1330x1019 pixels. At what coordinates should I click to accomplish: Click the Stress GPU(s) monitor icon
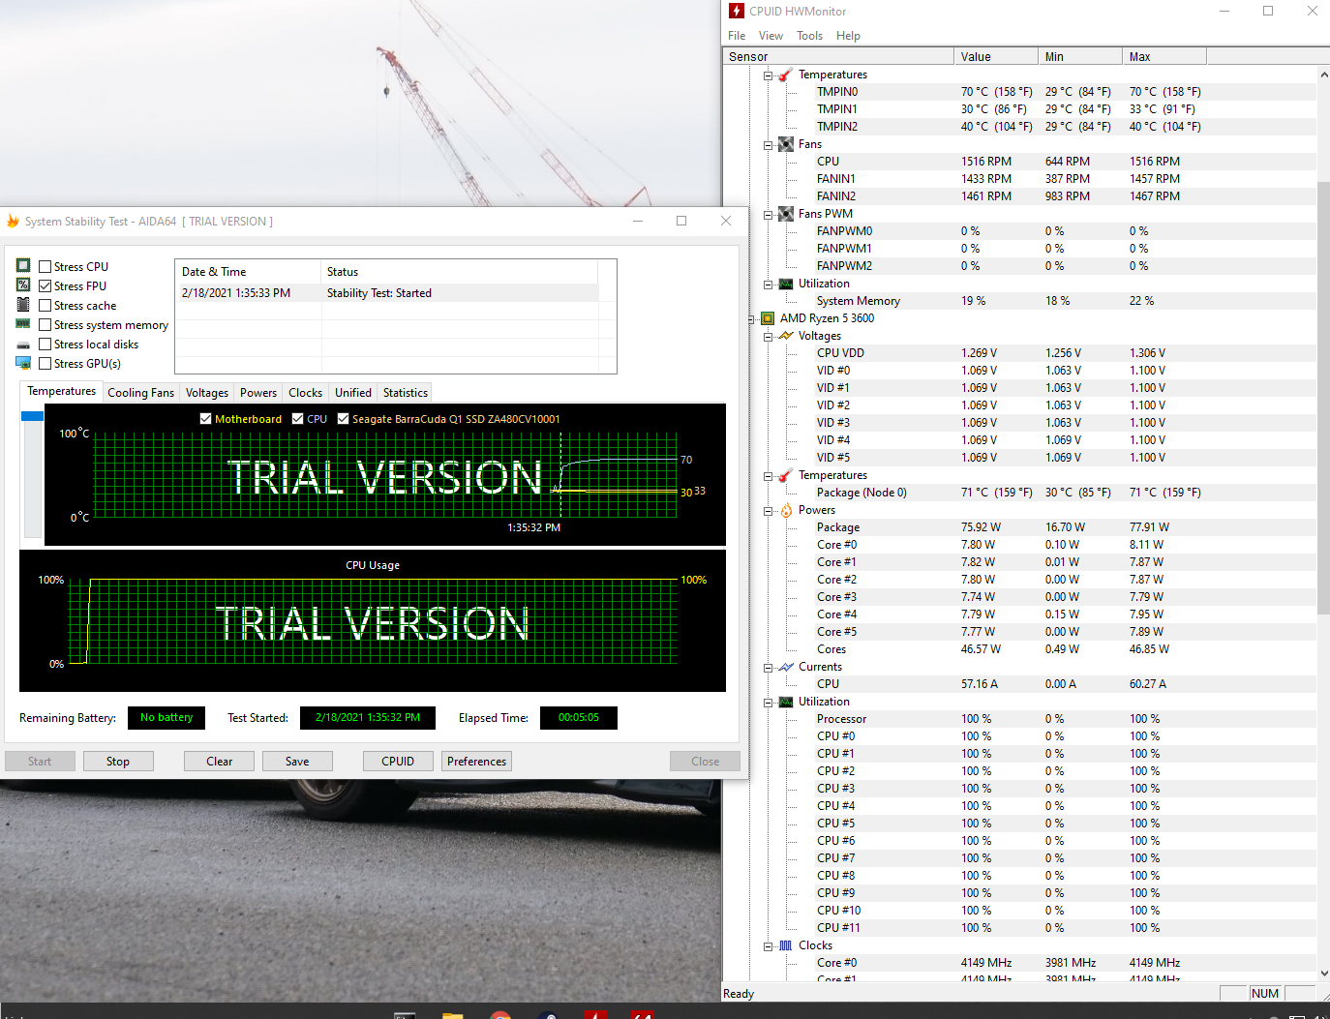(x=23, y=363)
